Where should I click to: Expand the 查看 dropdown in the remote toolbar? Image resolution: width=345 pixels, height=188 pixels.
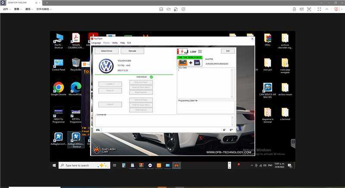18,9
